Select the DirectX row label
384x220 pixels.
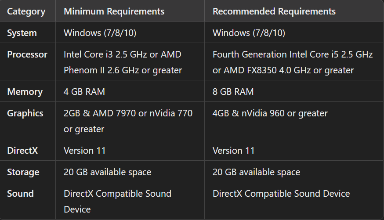click(22, 151)
